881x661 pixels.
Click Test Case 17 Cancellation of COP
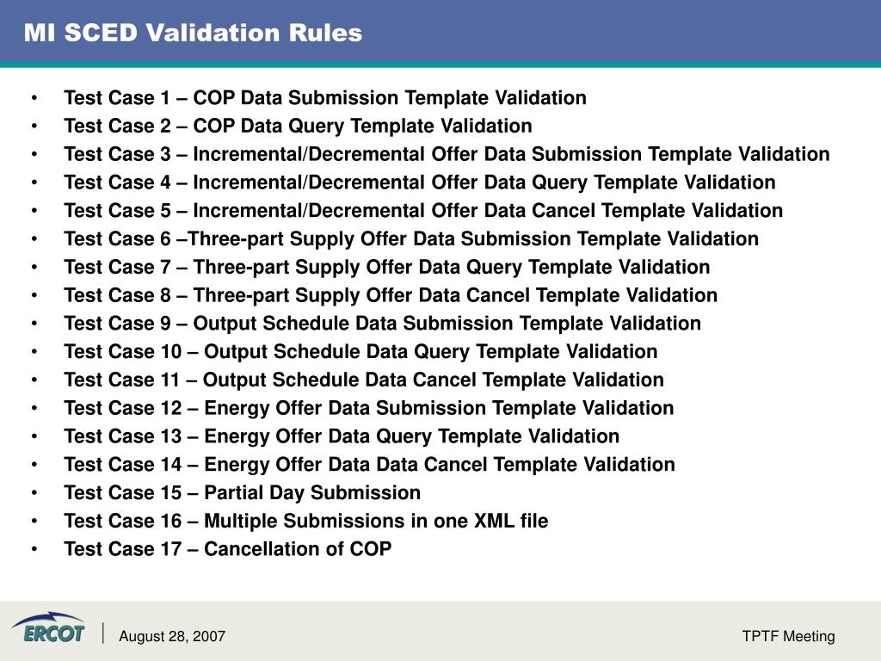227,548
